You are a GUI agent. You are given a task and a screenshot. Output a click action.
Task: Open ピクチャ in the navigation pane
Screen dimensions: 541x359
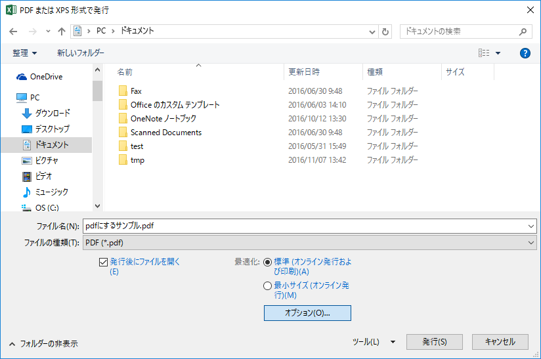(x=40, y=160)
